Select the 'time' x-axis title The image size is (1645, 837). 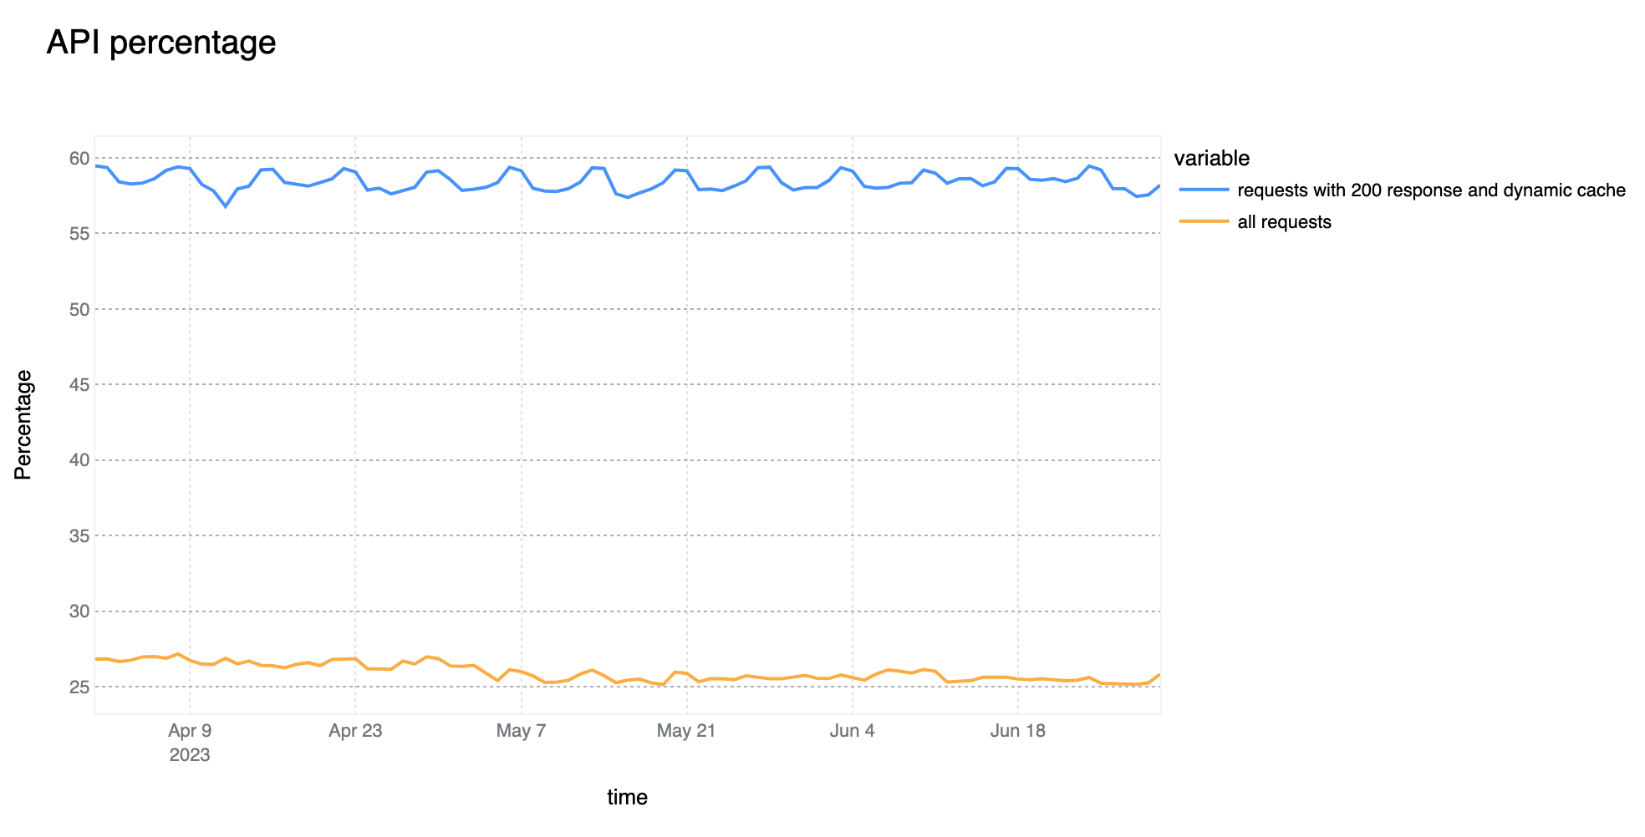(627, 797)
